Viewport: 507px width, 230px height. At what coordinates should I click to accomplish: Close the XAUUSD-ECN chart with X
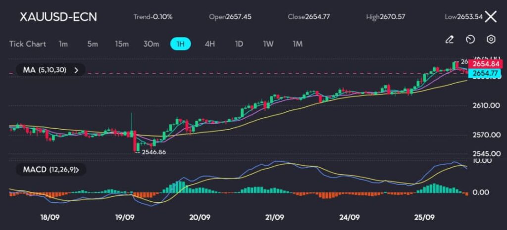pos(490,17)
